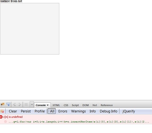152x133 pixels.
Task: Toggle the All filter button
Action: (x=52, y=111)
